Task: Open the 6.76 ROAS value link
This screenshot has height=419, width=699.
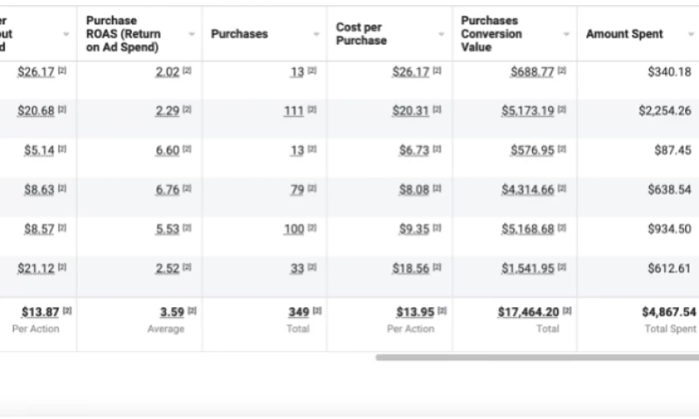Action: coord(167,189)
